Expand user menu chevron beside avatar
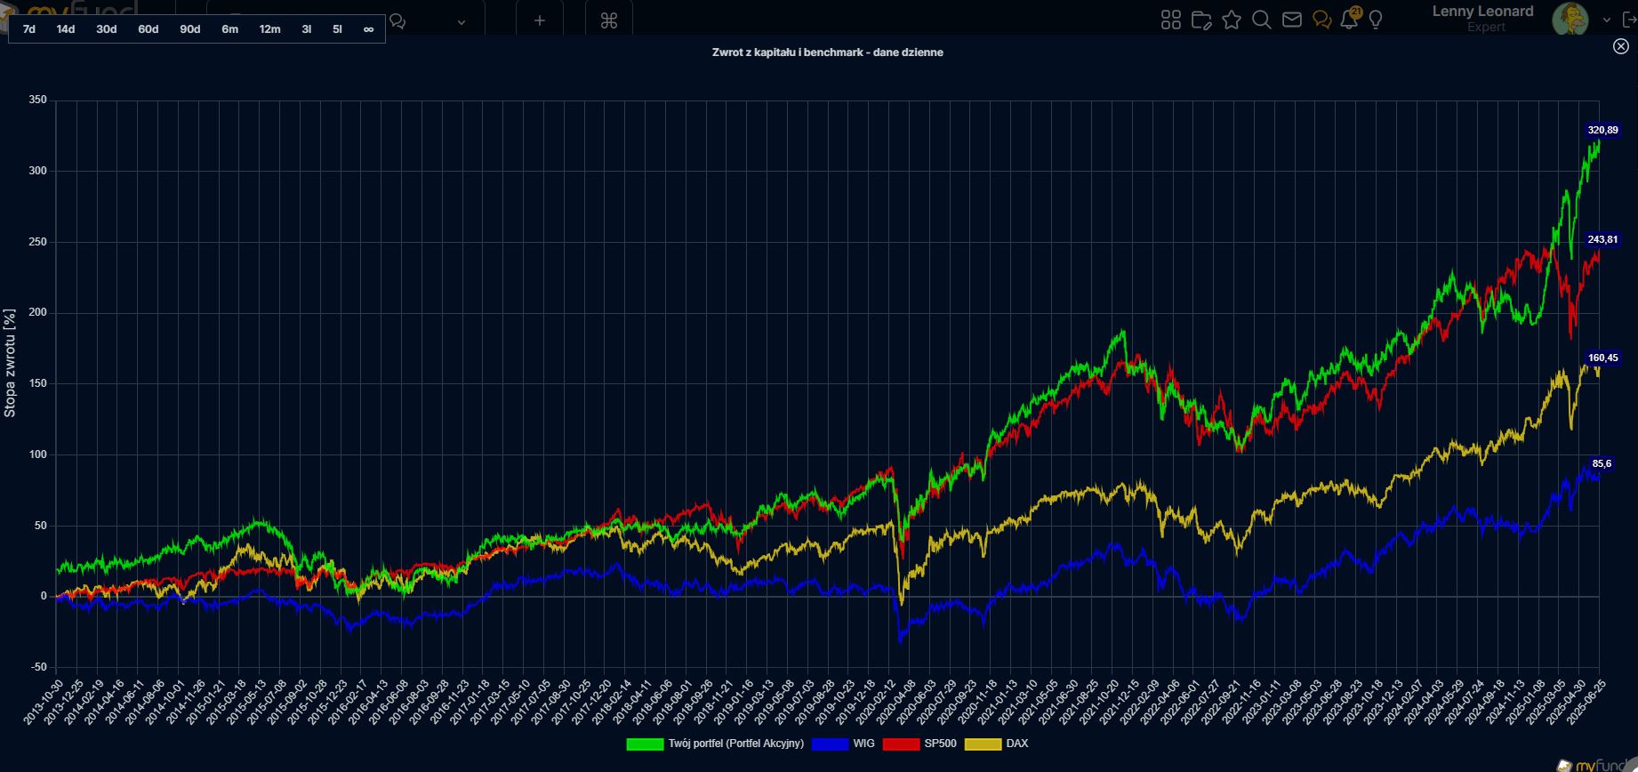This screenshot has width=1638, height=772. [x=1606, y=20]
